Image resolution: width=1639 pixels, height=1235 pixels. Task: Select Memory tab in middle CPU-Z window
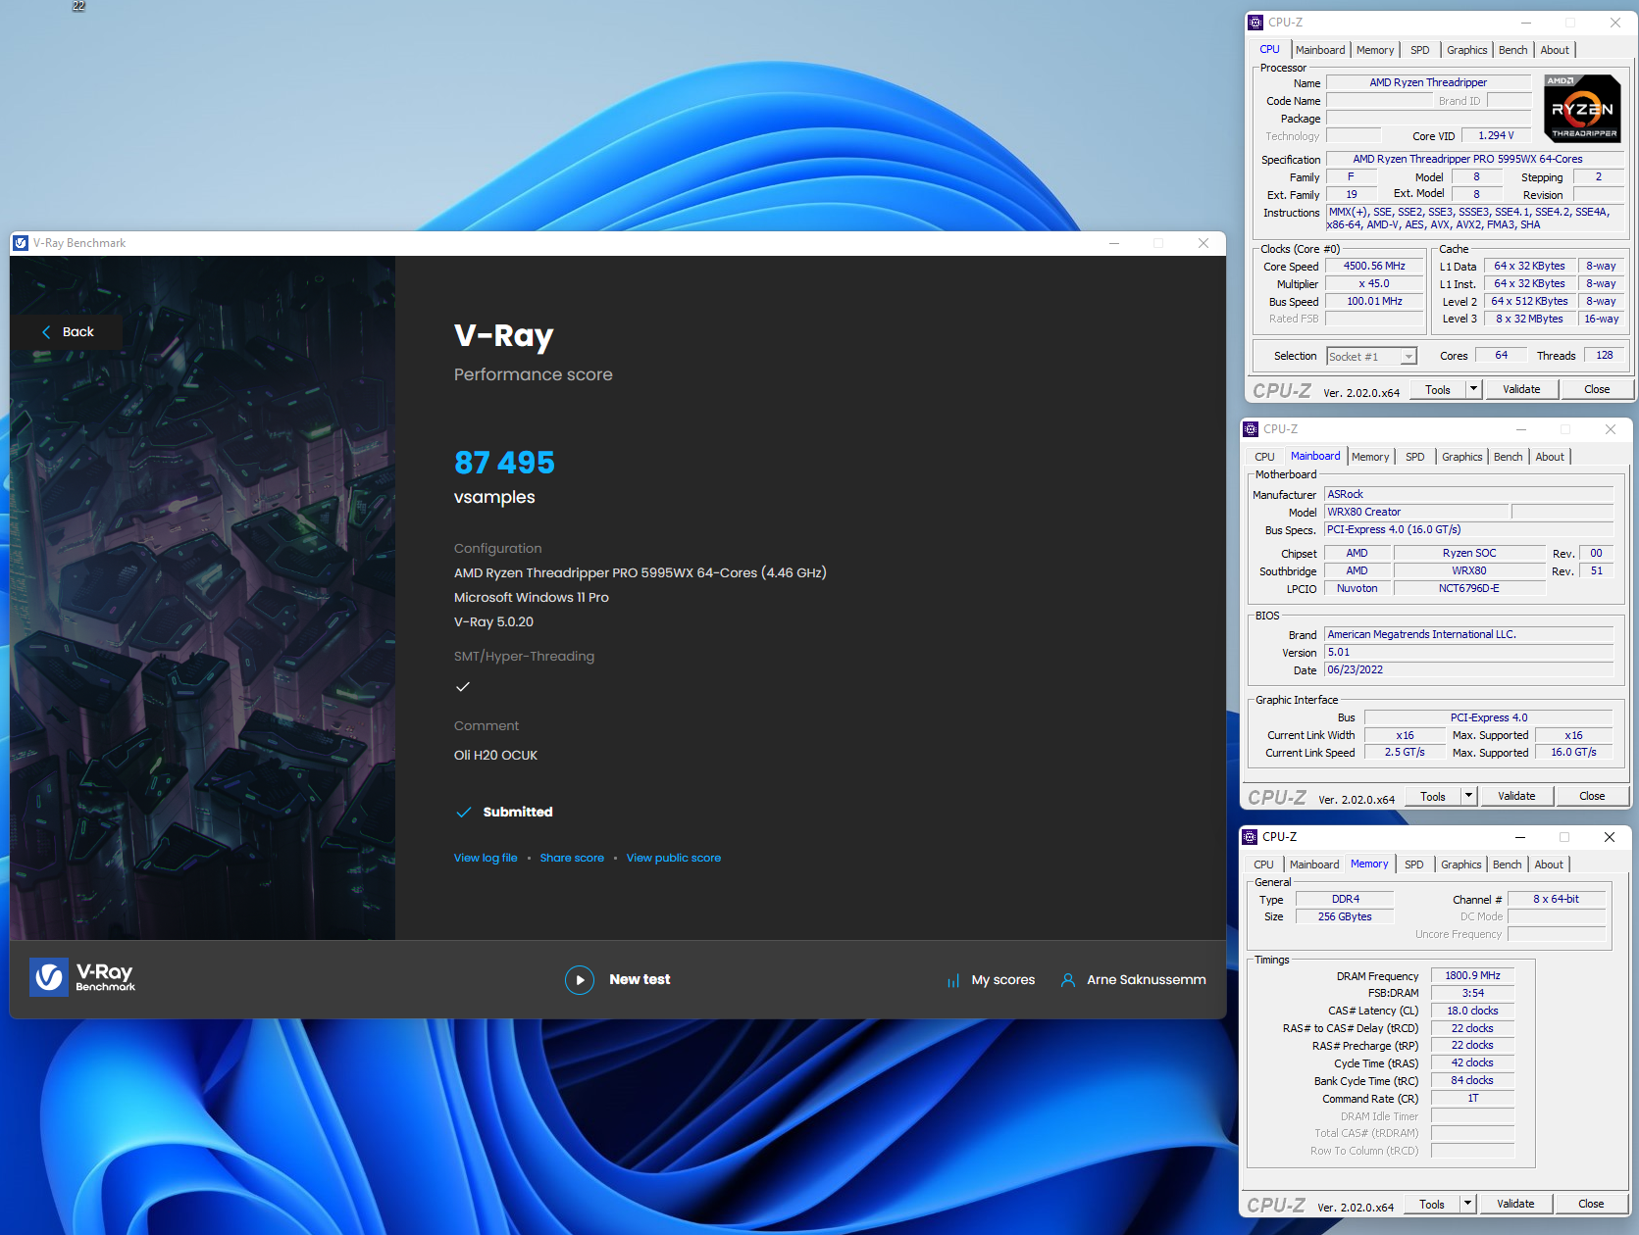(x=1370, y=457)
